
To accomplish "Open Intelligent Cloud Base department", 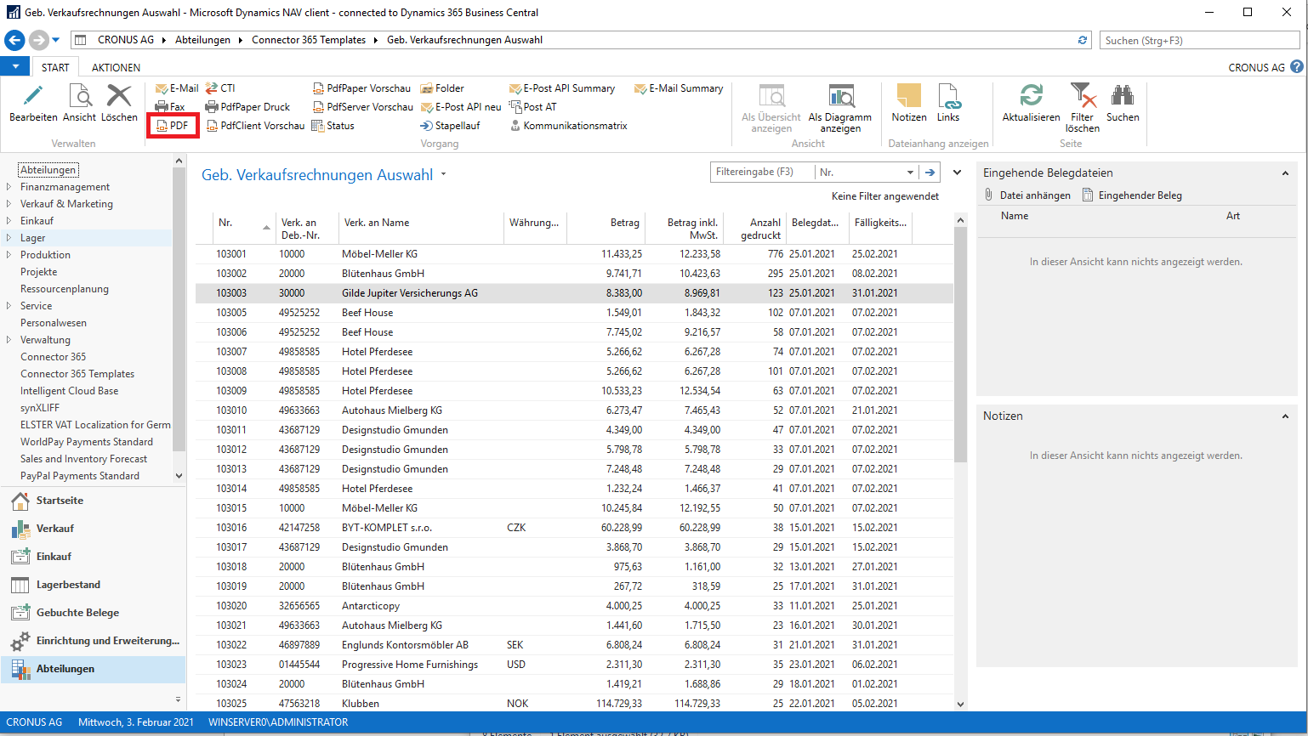I will (70, 391).
